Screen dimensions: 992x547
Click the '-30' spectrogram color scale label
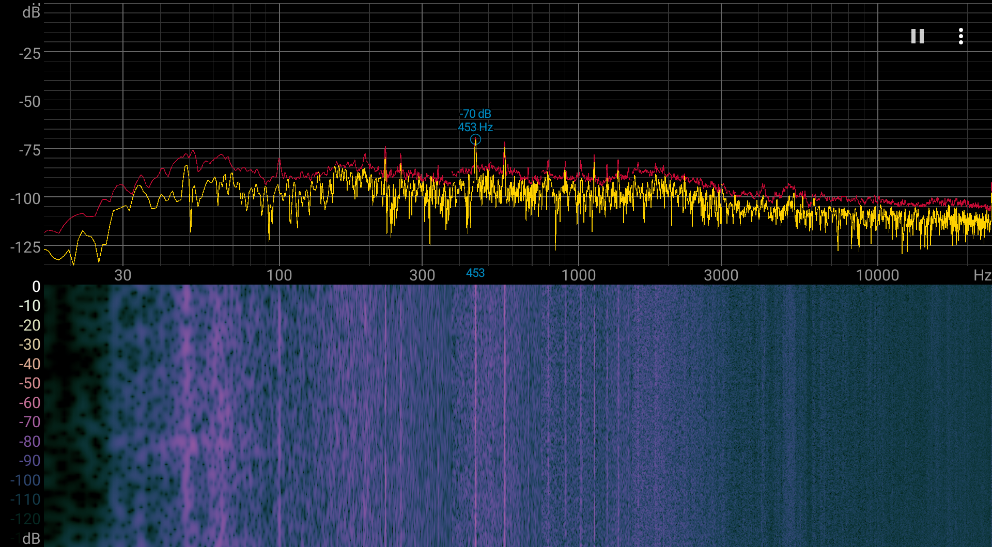click(29, 345)
